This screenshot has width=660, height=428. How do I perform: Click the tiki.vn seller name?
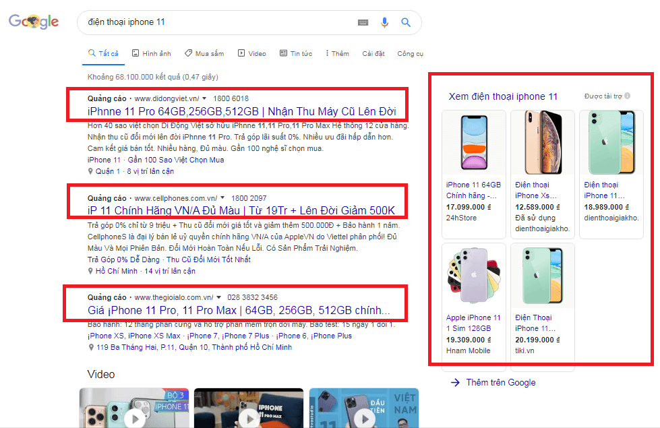coord(524,350)
